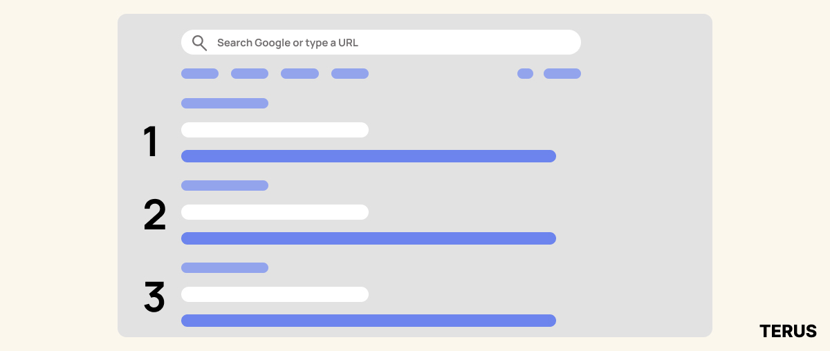Click the magnifying glass search icon
The image size is (830, 351).
pyautogui.click(x=199, y=43)
